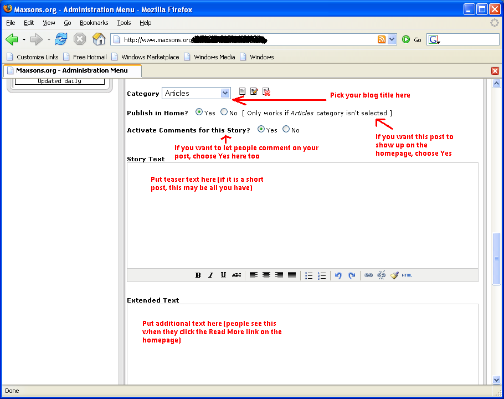Toggle bold formatting in Story Text editor
This screenshot has width=504, height=399.
tap(198, 275)
